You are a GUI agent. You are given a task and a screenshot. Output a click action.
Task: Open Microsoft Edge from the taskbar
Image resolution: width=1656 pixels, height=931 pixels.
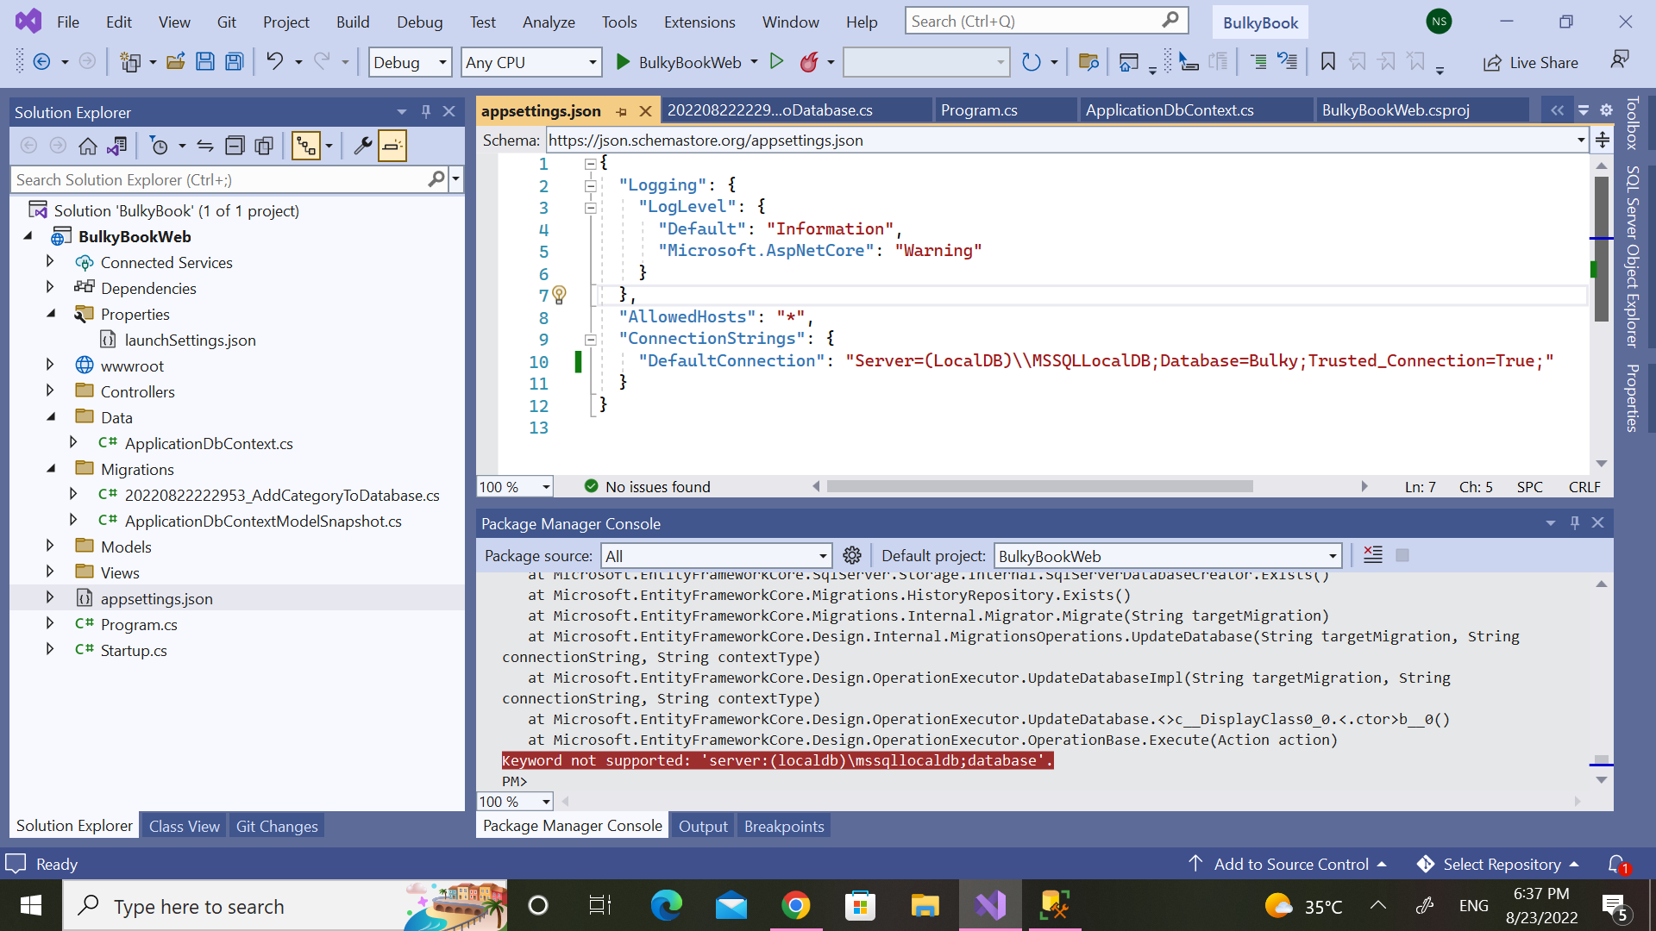[666, 905]
